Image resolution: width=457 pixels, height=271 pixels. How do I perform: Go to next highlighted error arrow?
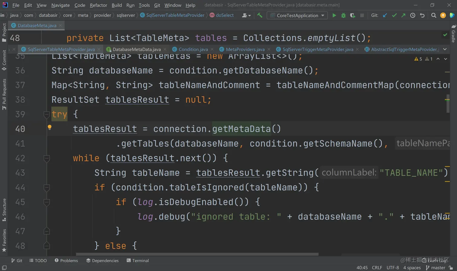pos(446,59)
